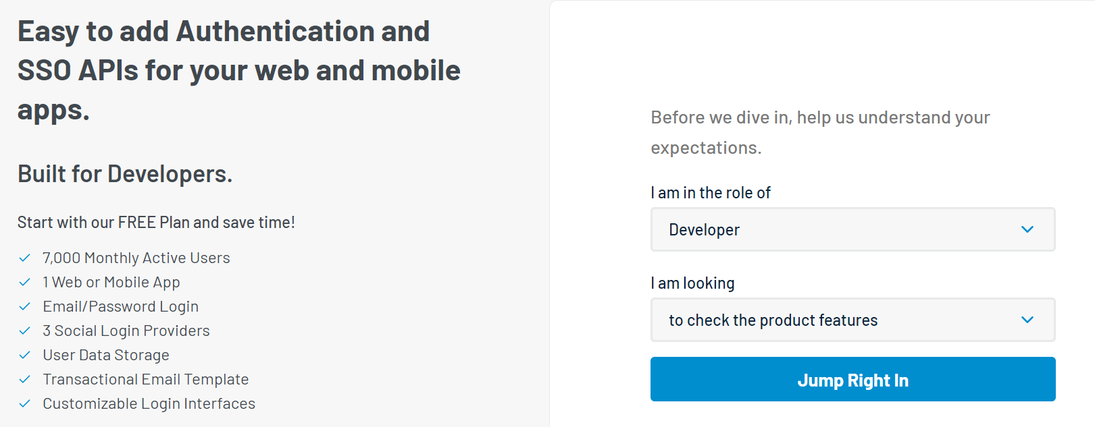The width and height of the screenshot is (1095, 427).
Task: Click the 'I am looking' label
Action: point(692,283)
